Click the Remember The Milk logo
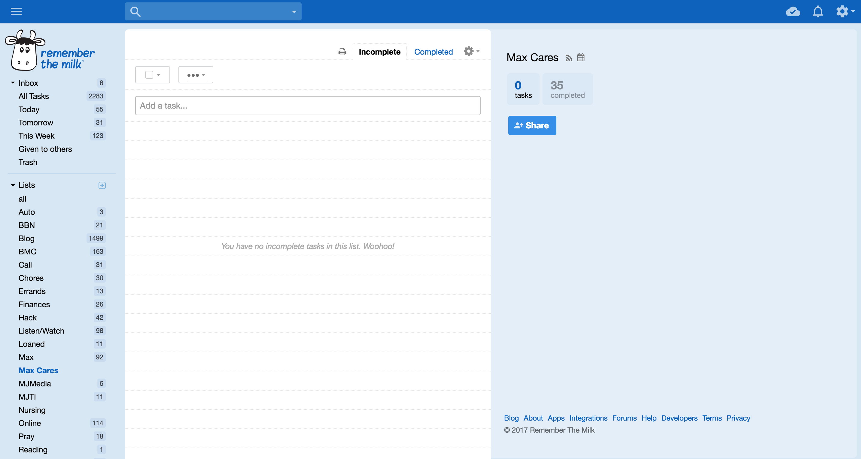This screenshot has width=861, height=459. (x=50, y=50)
